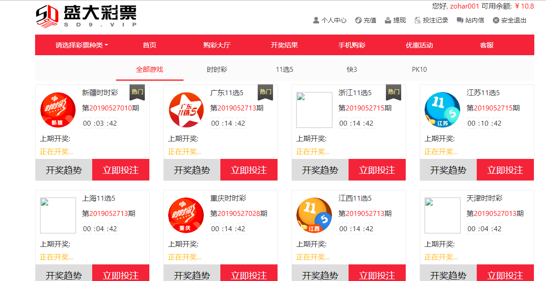Expand the 请选择彩票种类 dropdown menu

[x=81, y=45]
